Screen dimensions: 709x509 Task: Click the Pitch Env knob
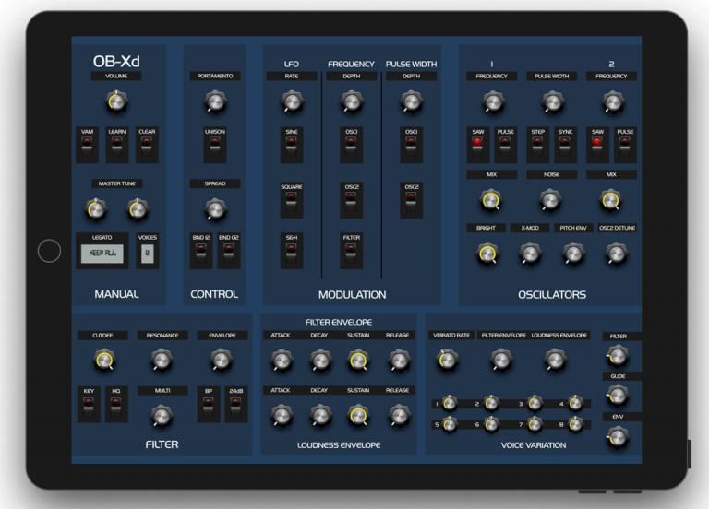click(573, 254)
